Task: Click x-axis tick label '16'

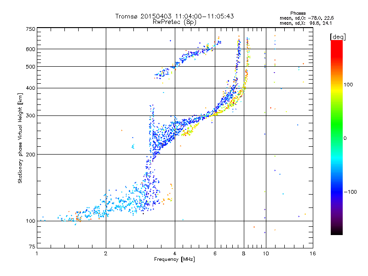Action: pyautogui.click(x=313, y=253)
